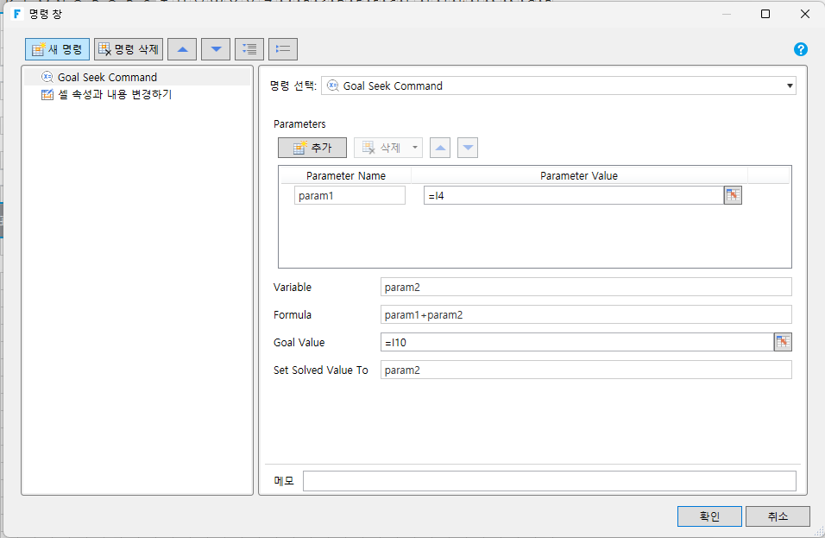Image resolution: width=825 pixels, height=538 pixels.
Task: Click 취소 to cancel the dialog
Action: click(777, 516)
